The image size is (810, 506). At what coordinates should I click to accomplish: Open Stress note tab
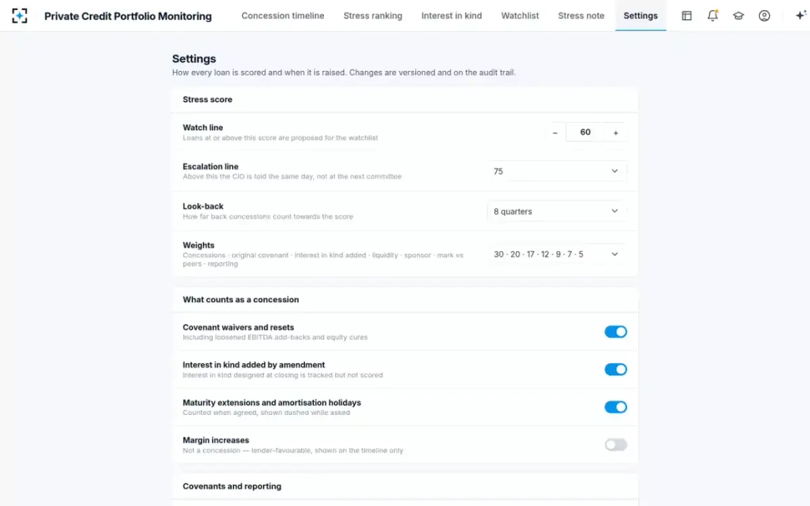[x=581, y=16]
